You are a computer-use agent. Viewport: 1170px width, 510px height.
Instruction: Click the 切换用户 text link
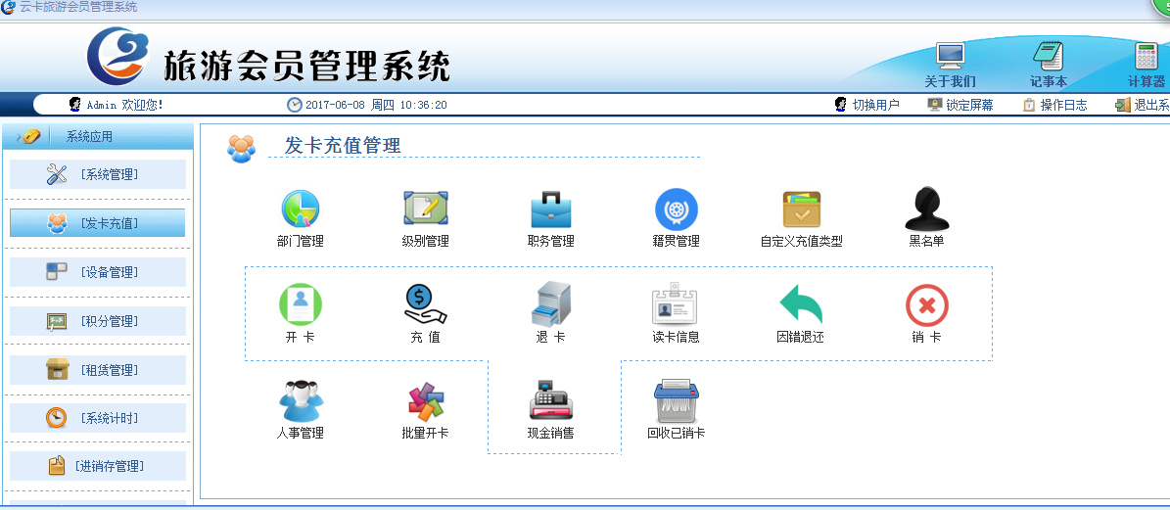click(876, 105)
